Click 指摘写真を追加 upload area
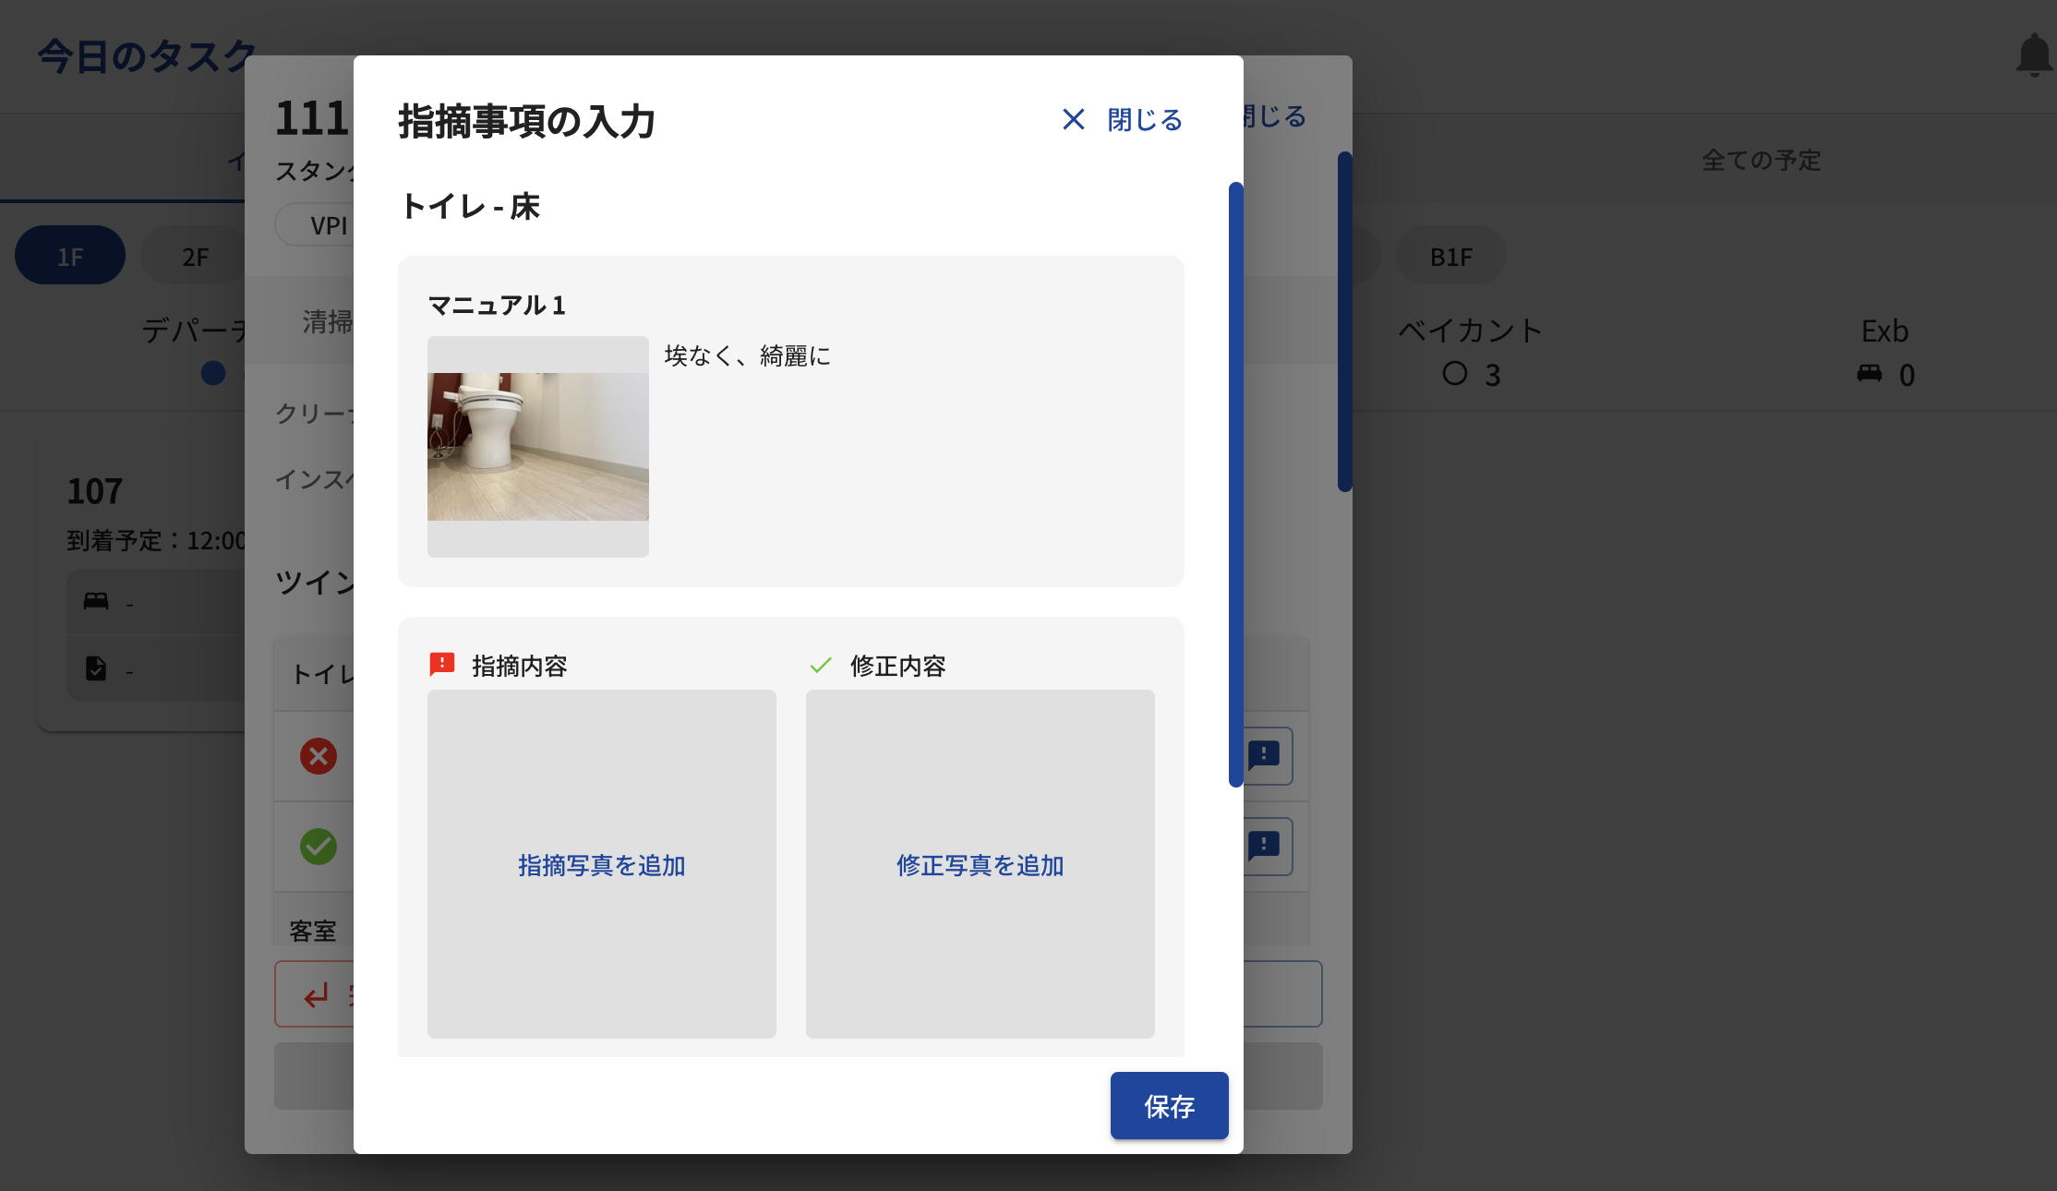 point(601,864)
